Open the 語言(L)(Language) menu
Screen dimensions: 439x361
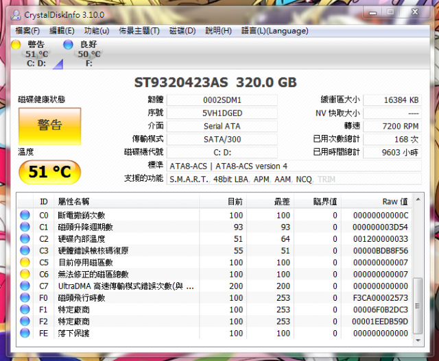pyautogui.click(x=274, y=30)
